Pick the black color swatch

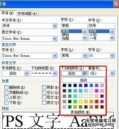64,85
